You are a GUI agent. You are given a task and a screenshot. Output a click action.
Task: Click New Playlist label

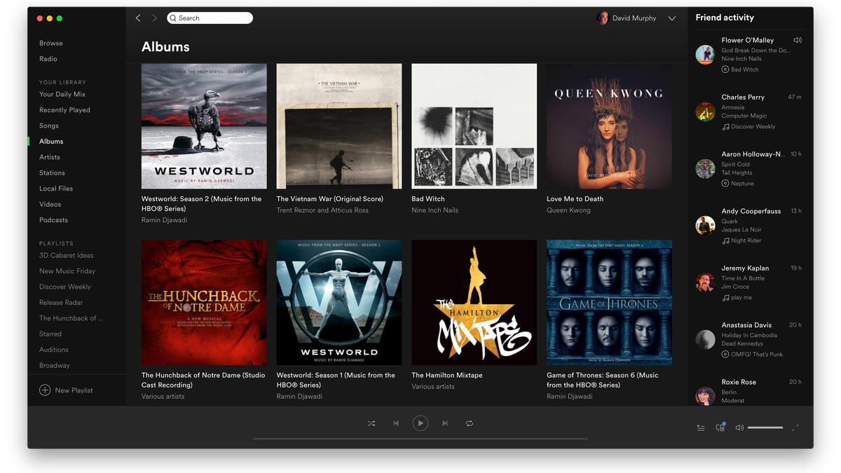[x=74, y=390]
